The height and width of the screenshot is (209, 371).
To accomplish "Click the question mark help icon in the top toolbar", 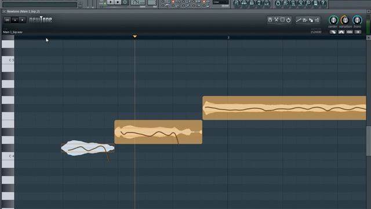I will (x=323, y=3).
